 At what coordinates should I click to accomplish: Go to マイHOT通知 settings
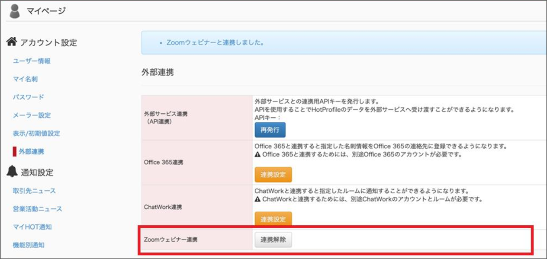[33, 227]
